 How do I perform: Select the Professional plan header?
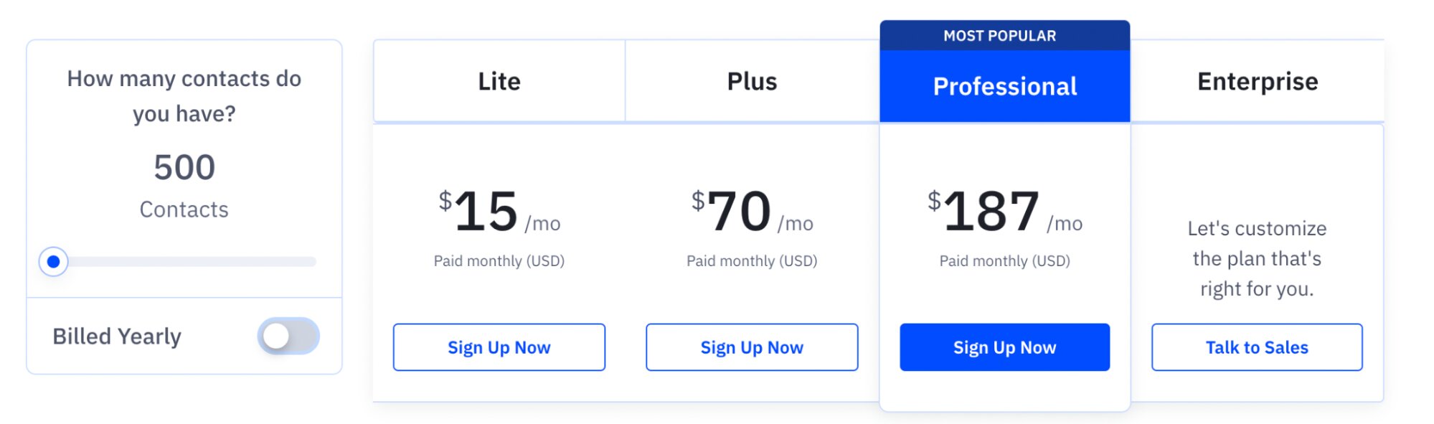click(1004, 86)
